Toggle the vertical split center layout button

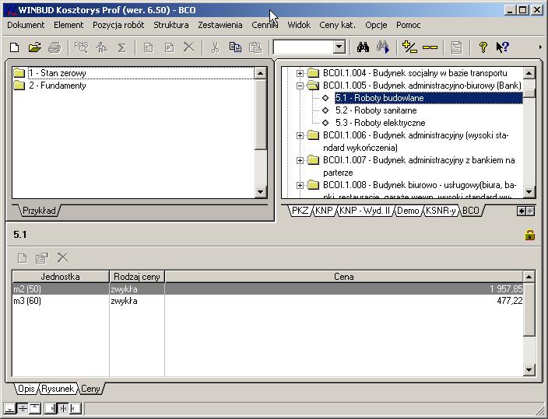point(63,408)
